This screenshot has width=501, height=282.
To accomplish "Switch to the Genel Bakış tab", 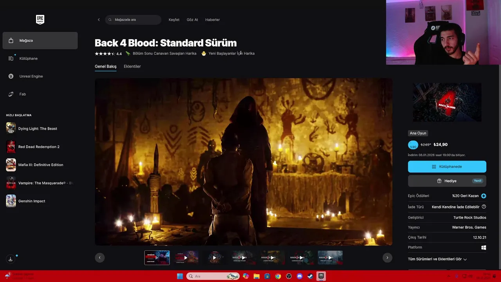I will click(106, 67).
